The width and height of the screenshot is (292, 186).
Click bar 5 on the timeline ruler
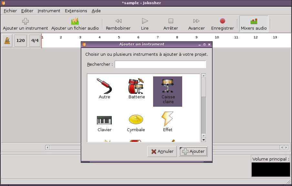click(119, 37)
